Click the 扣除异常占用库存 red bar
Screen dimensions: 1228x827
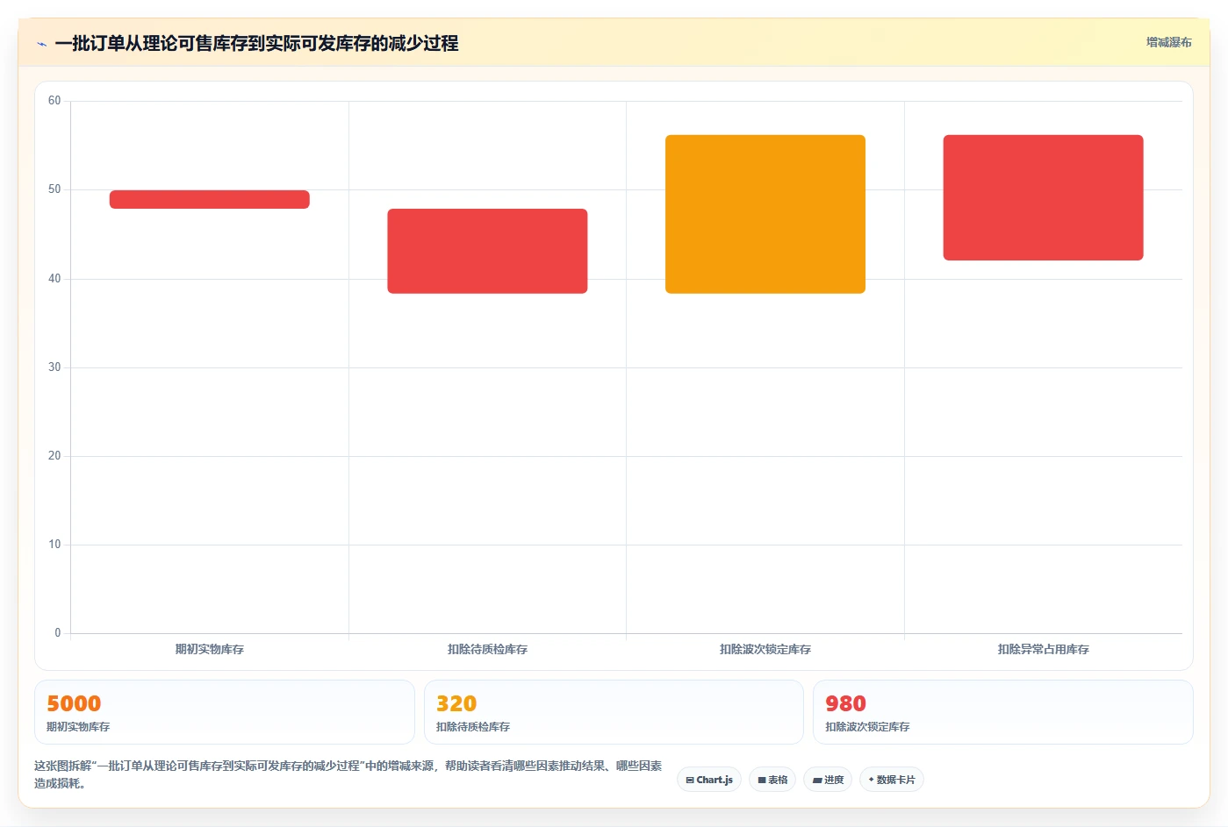pyautogui.click(x=1043, y=197)
